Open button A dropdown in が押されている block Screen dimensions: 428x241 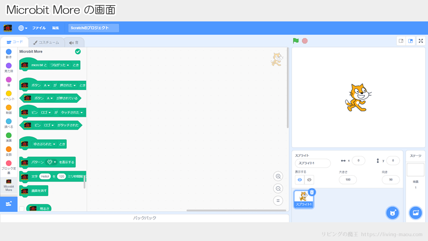tap(49, 98)
